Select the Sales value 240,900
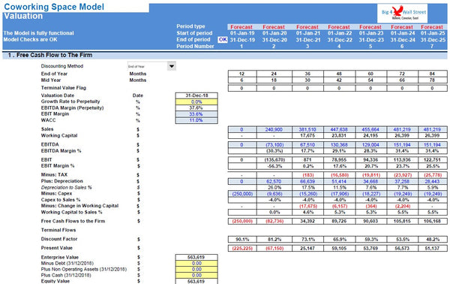This screenshot has height=284, width=450. (x=274, y=130)
